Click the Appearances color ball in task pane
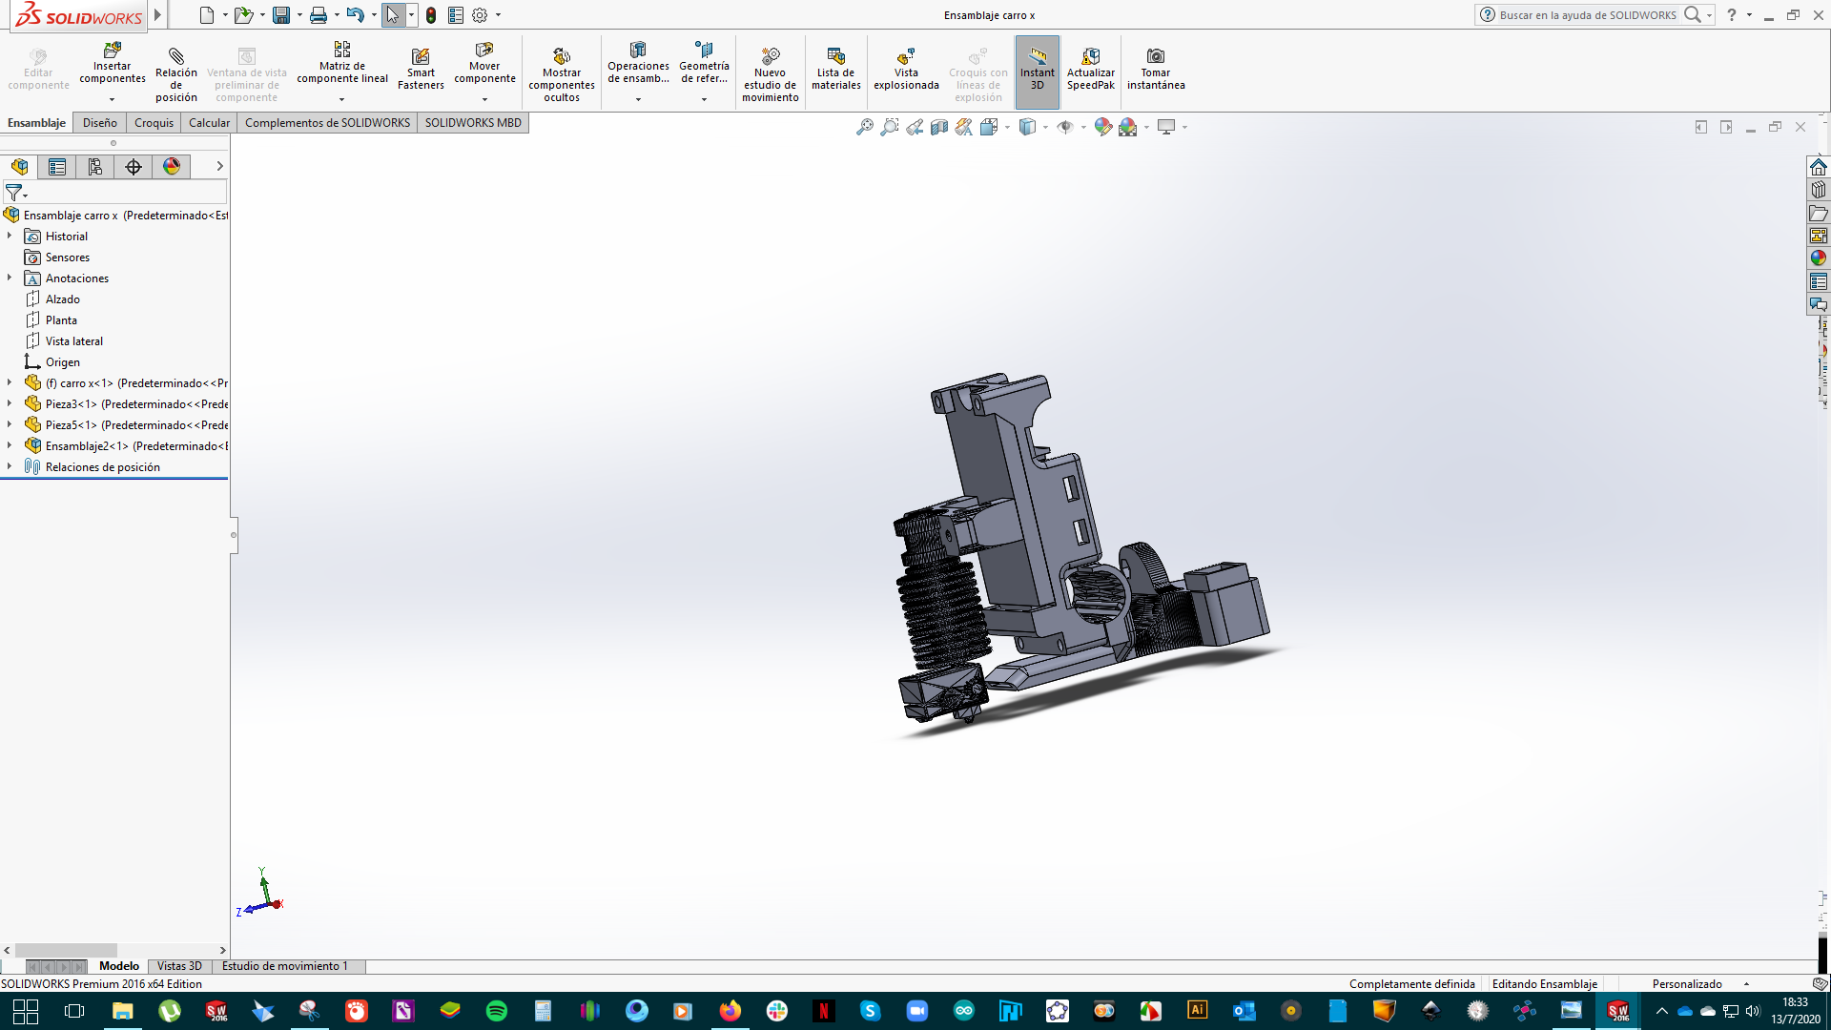Screen dimensions: 1831x1030 pyautogui.click(x=1819, y=258)
